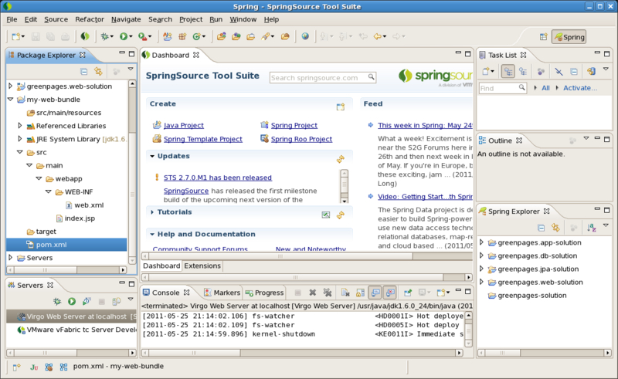Open STS 2.7.0.M1 has been released link
618x379 pixels.
218,178
